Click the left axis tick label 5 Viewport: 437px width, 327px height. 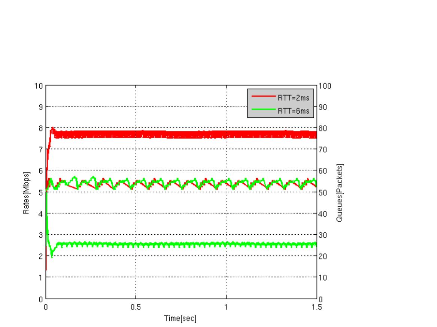click(41, 193)
